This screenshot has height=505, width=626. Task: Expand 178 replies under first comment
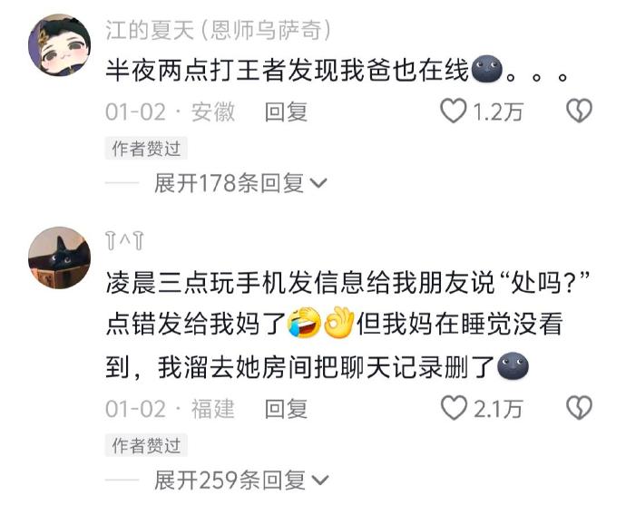tap(229, 183)
